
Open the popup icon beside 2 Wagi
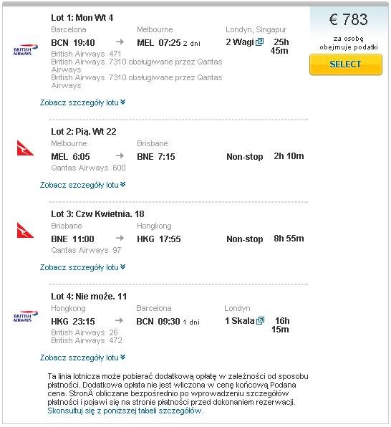point(259,42)
